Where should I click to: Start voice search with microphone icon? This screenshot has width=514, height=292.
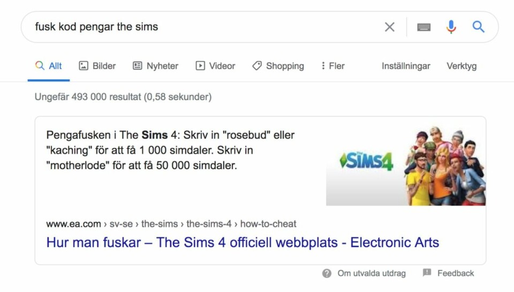pyautogui.click(x=451, y=27)
